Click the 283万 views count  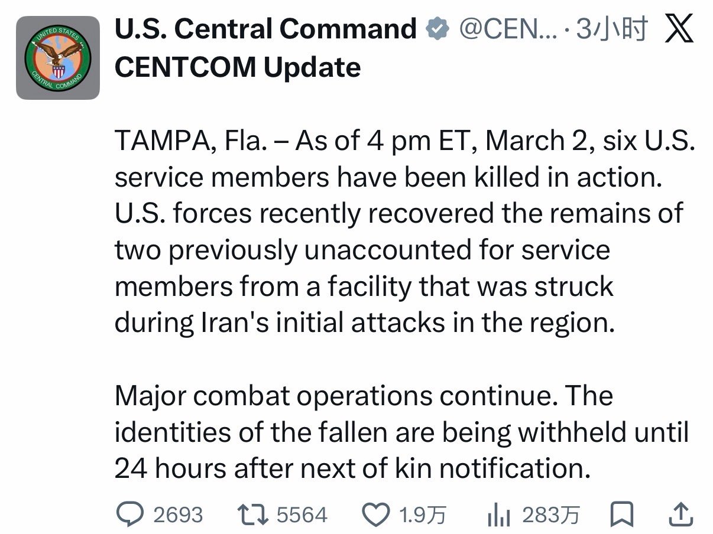click(550, 515)
